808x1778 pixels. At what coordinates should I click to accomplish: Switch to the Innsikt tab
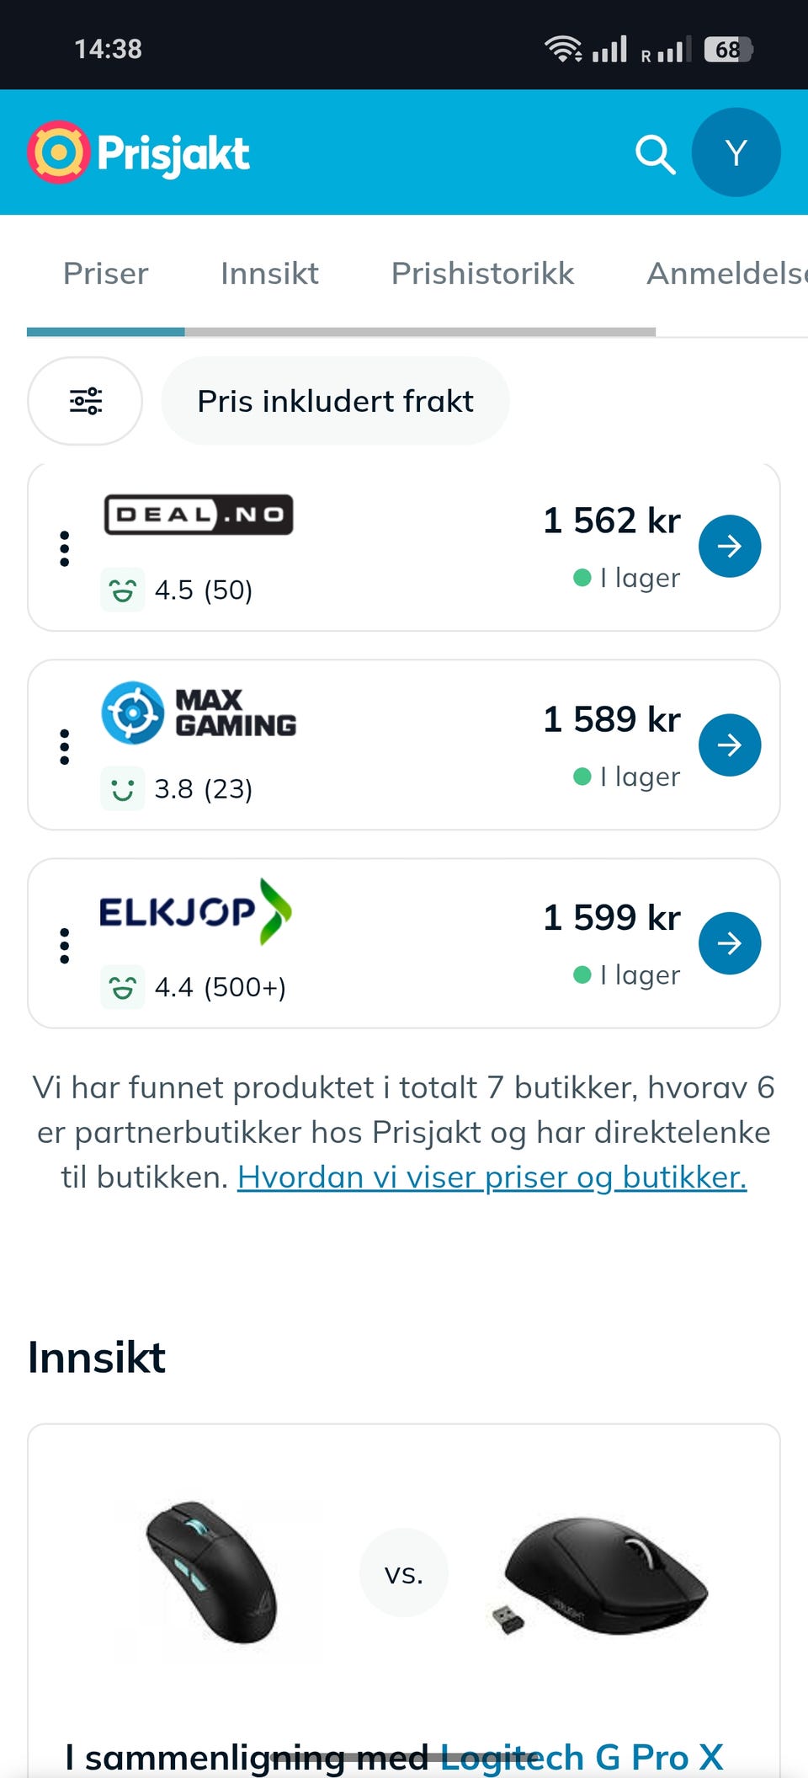(269, 274)
